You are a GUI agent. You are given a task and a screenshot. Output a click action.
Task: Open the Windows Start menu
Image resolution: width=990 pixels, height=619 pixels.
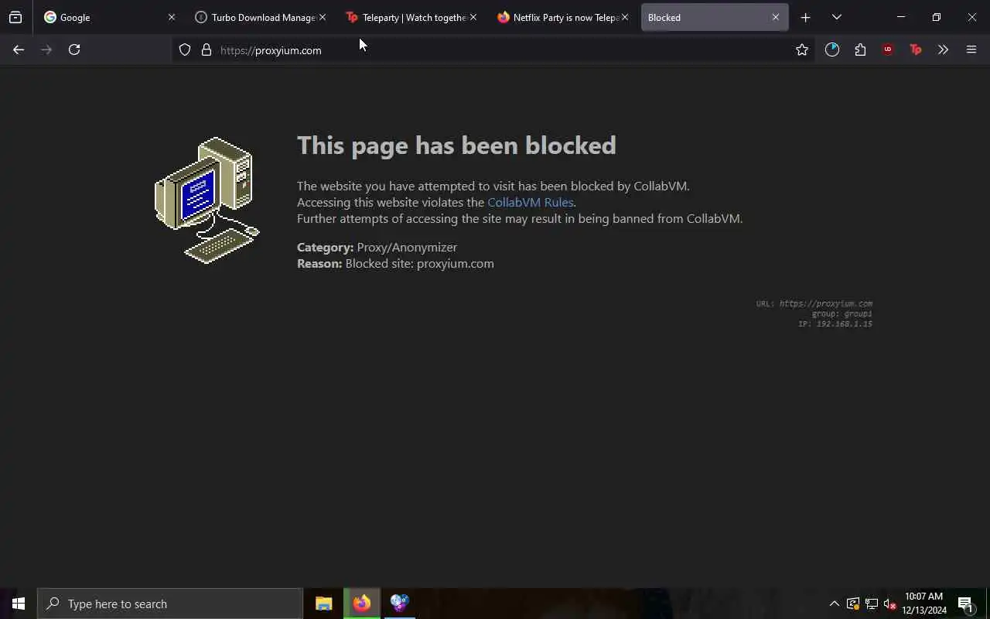point(19,604)
